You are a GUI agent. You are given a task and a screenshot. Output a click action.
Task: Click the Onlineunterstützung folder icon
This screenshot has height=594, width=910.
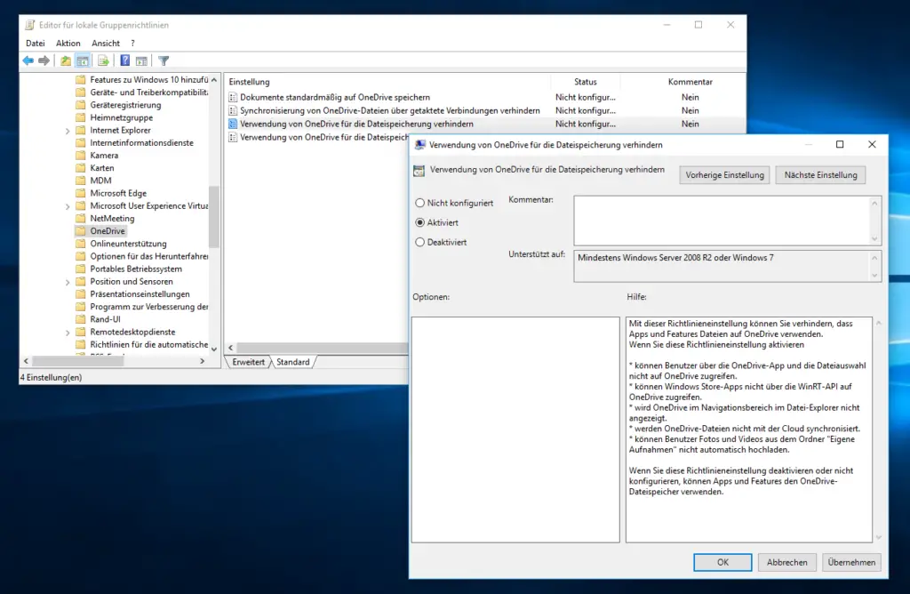pyautogui.click(x=81, y=244)
